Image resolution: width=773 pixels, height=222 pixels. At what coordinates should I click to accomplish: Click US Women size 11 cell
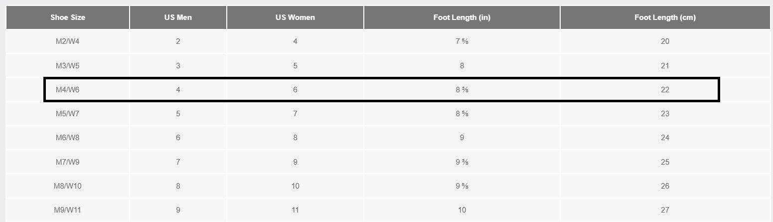tap(295, 210)
